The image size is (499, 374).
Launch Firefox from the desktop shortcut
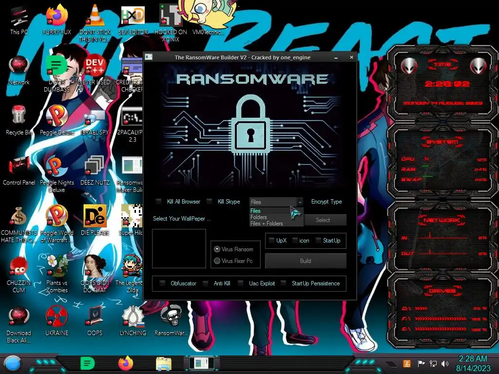(x=57, y=20)
